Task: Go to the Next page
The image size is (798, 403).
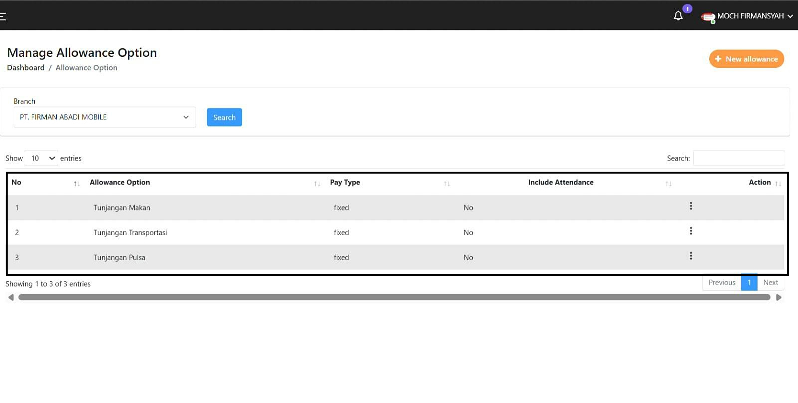Action: (x=770, y=283)
